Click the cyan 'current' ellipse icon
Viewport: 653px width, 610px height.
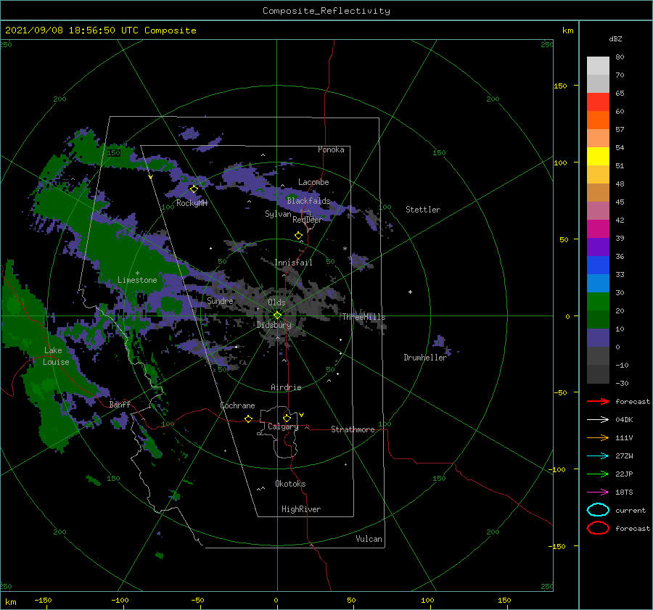pyautogui.click(x=598, y=510)
